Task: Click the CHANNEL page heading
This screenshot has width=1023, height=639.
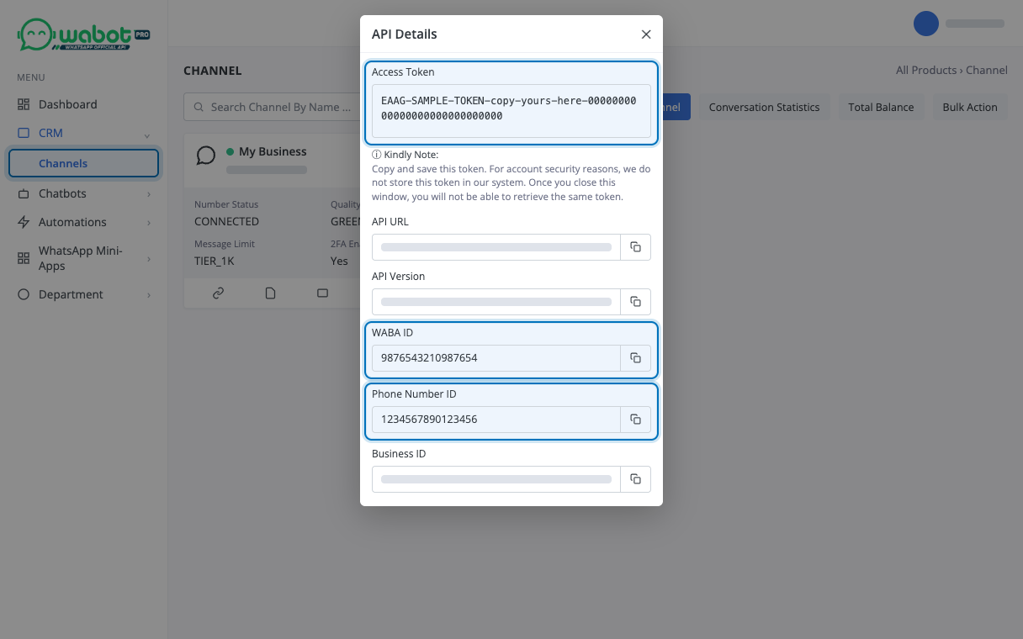Action: click(x=213, y=71)
